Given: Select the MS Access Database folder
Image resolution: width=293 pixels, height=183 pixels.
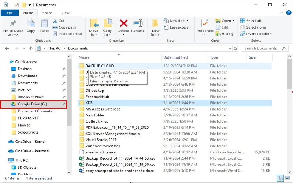Looking at the screenshot, I should click(x=175, y=109).
